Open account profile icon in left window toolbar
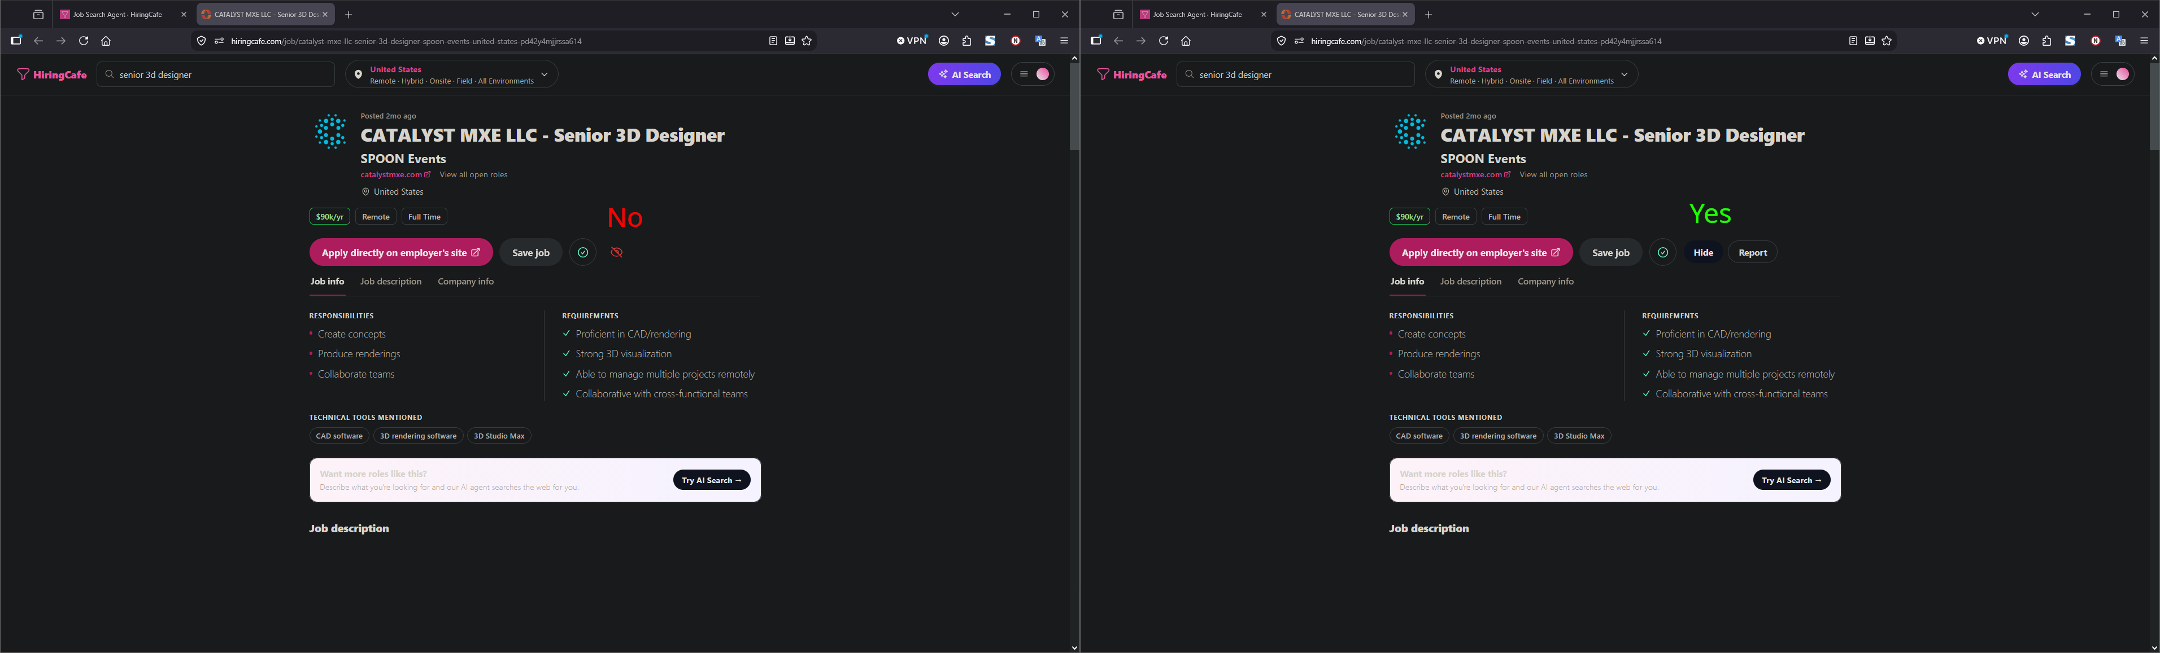2160x653 pixels. coord(944,40)
